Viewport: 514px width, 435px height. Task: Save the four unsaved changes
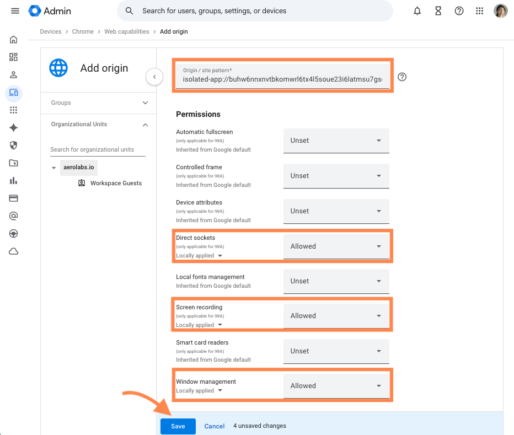point(178,426)
